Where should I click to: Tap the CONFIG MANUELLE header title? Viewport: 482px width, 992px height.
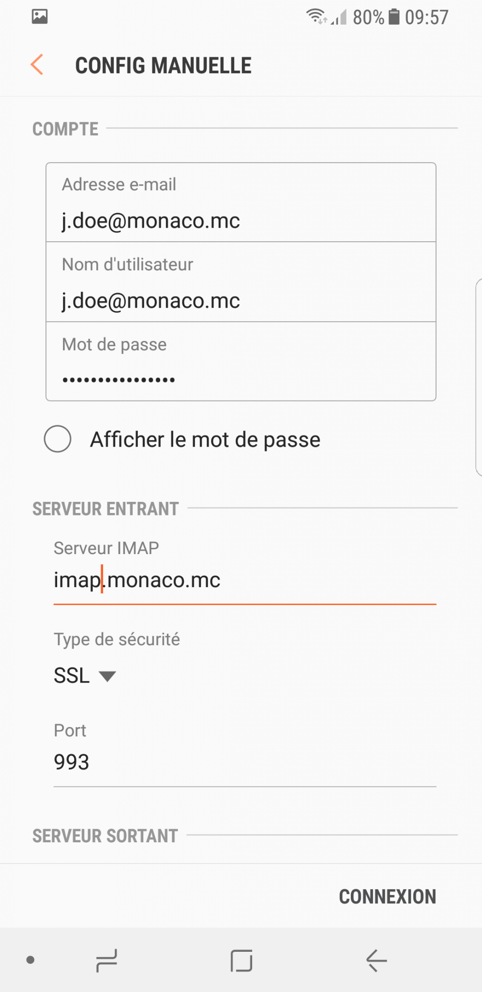163,64
